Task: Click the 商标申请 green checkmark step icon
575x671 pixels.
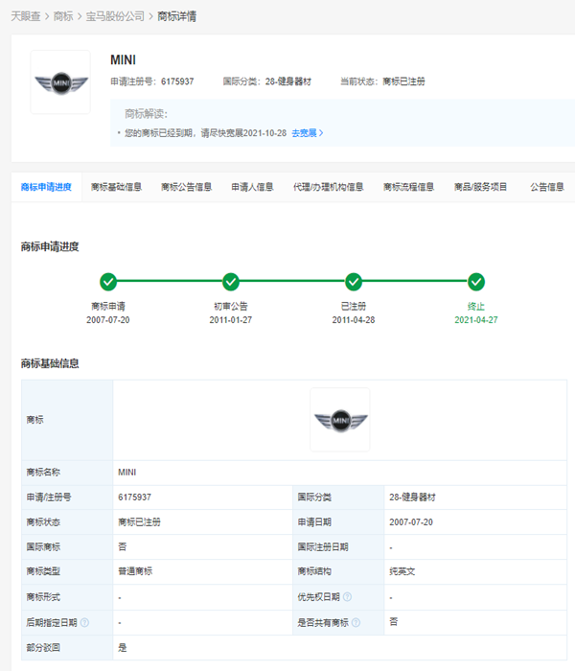Action: coord(108,282)
